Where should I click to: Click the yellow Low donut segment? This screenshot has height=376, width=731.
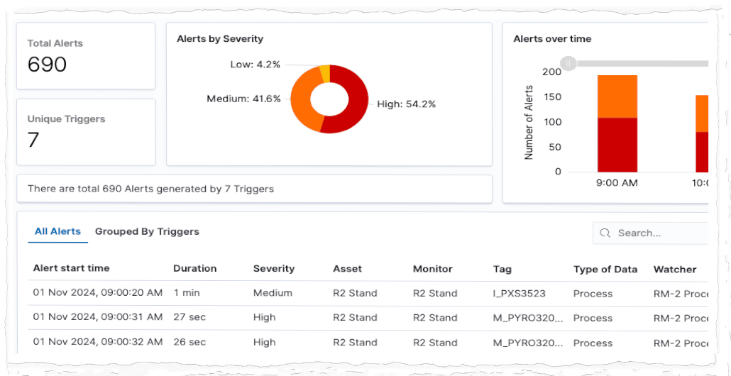pyautogui.click(x=325, y=73)
